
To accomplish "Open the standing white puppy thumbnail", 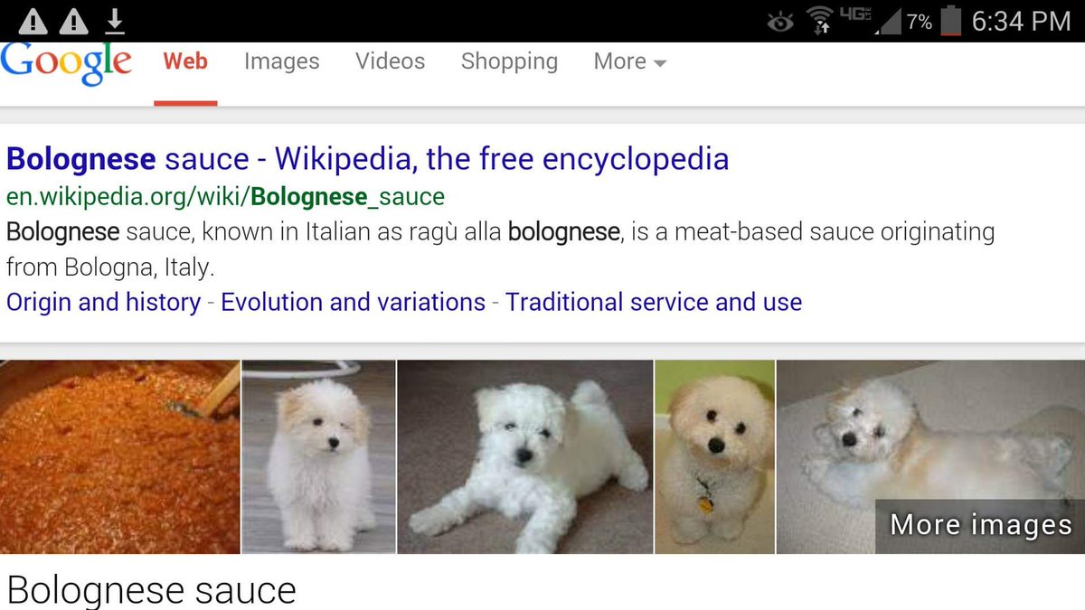I will point(319,457).
